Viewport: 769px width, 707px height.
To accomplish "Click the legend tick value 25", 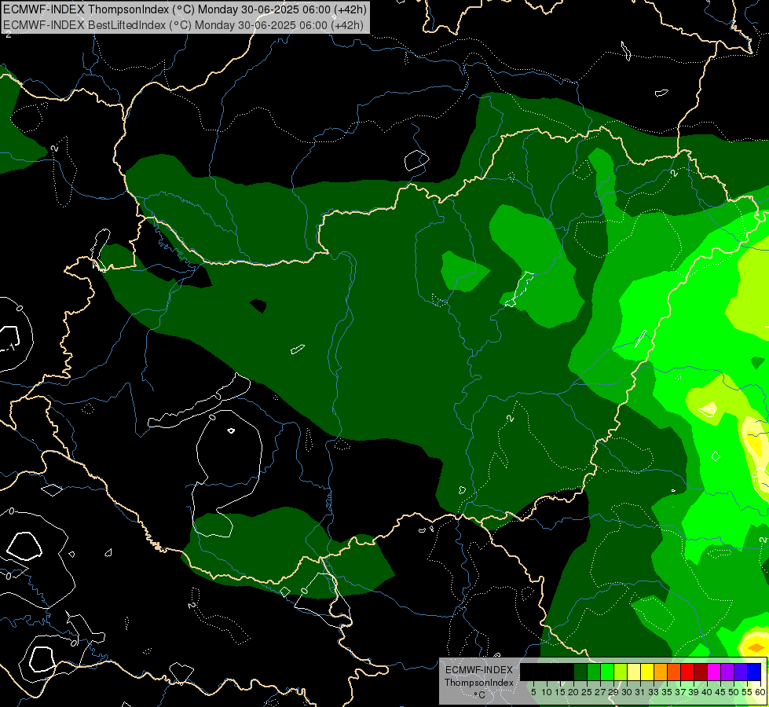I will click(x=587, y=692).
